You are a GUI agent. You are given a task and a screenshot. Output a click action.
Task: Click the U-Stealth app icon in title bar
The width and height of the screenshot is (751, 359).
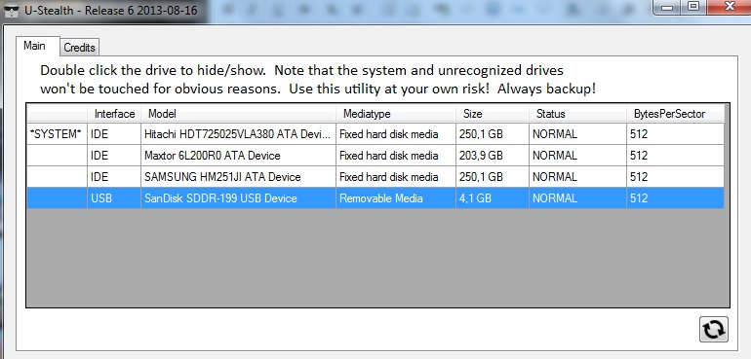(x=11, y=10)
